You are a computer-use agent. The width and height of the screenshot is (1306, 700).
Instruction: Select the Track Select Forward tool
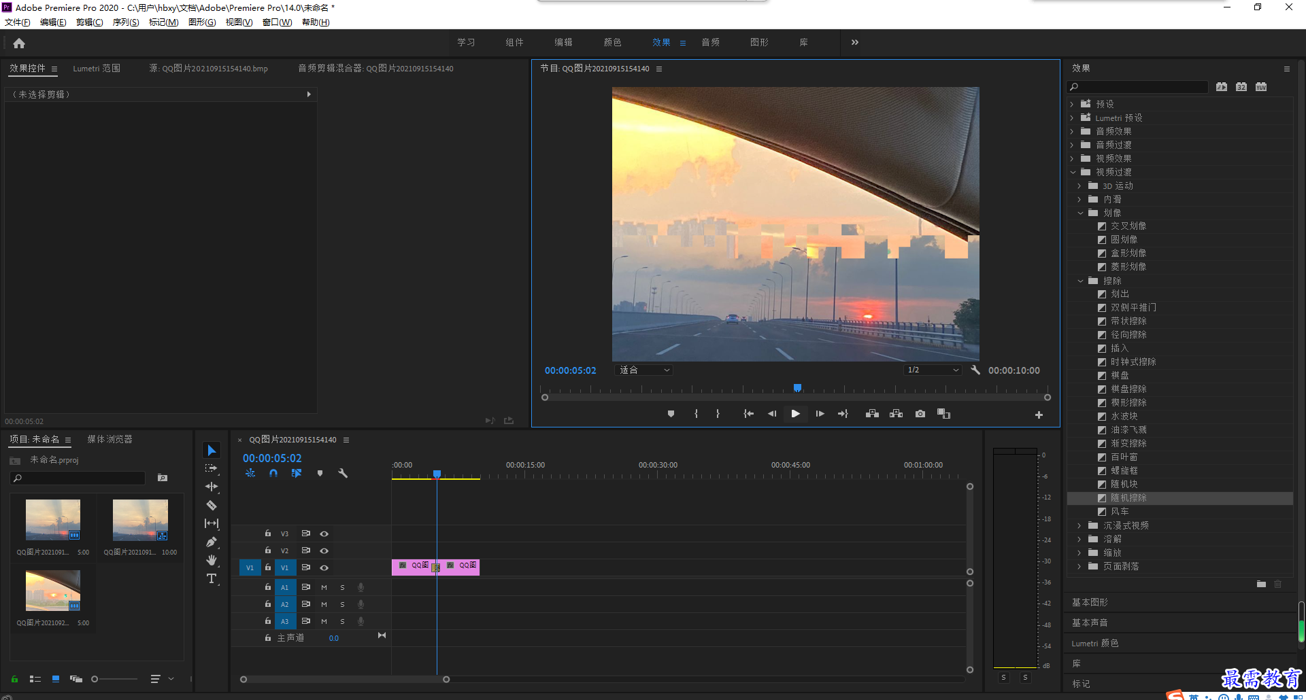(212, 468)
